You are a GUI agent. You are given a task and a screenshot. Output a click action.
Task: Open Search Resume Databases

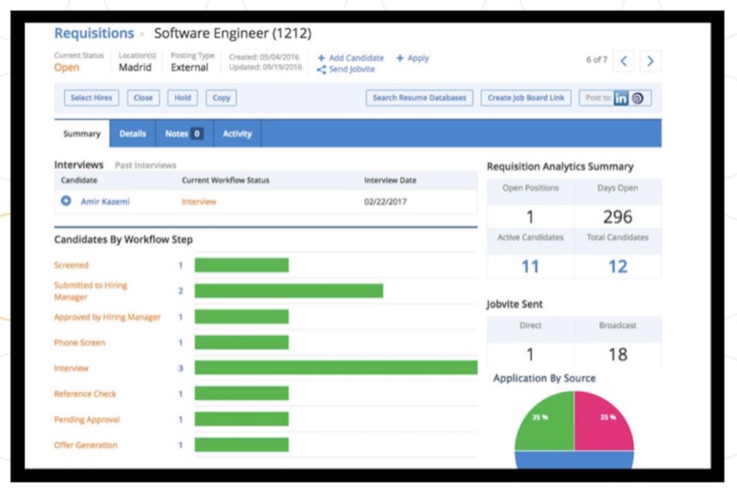click(418, 97)
